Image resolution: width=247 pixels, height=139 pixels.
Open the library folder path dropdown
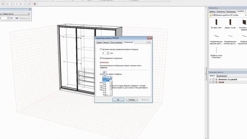coord(245,15)
